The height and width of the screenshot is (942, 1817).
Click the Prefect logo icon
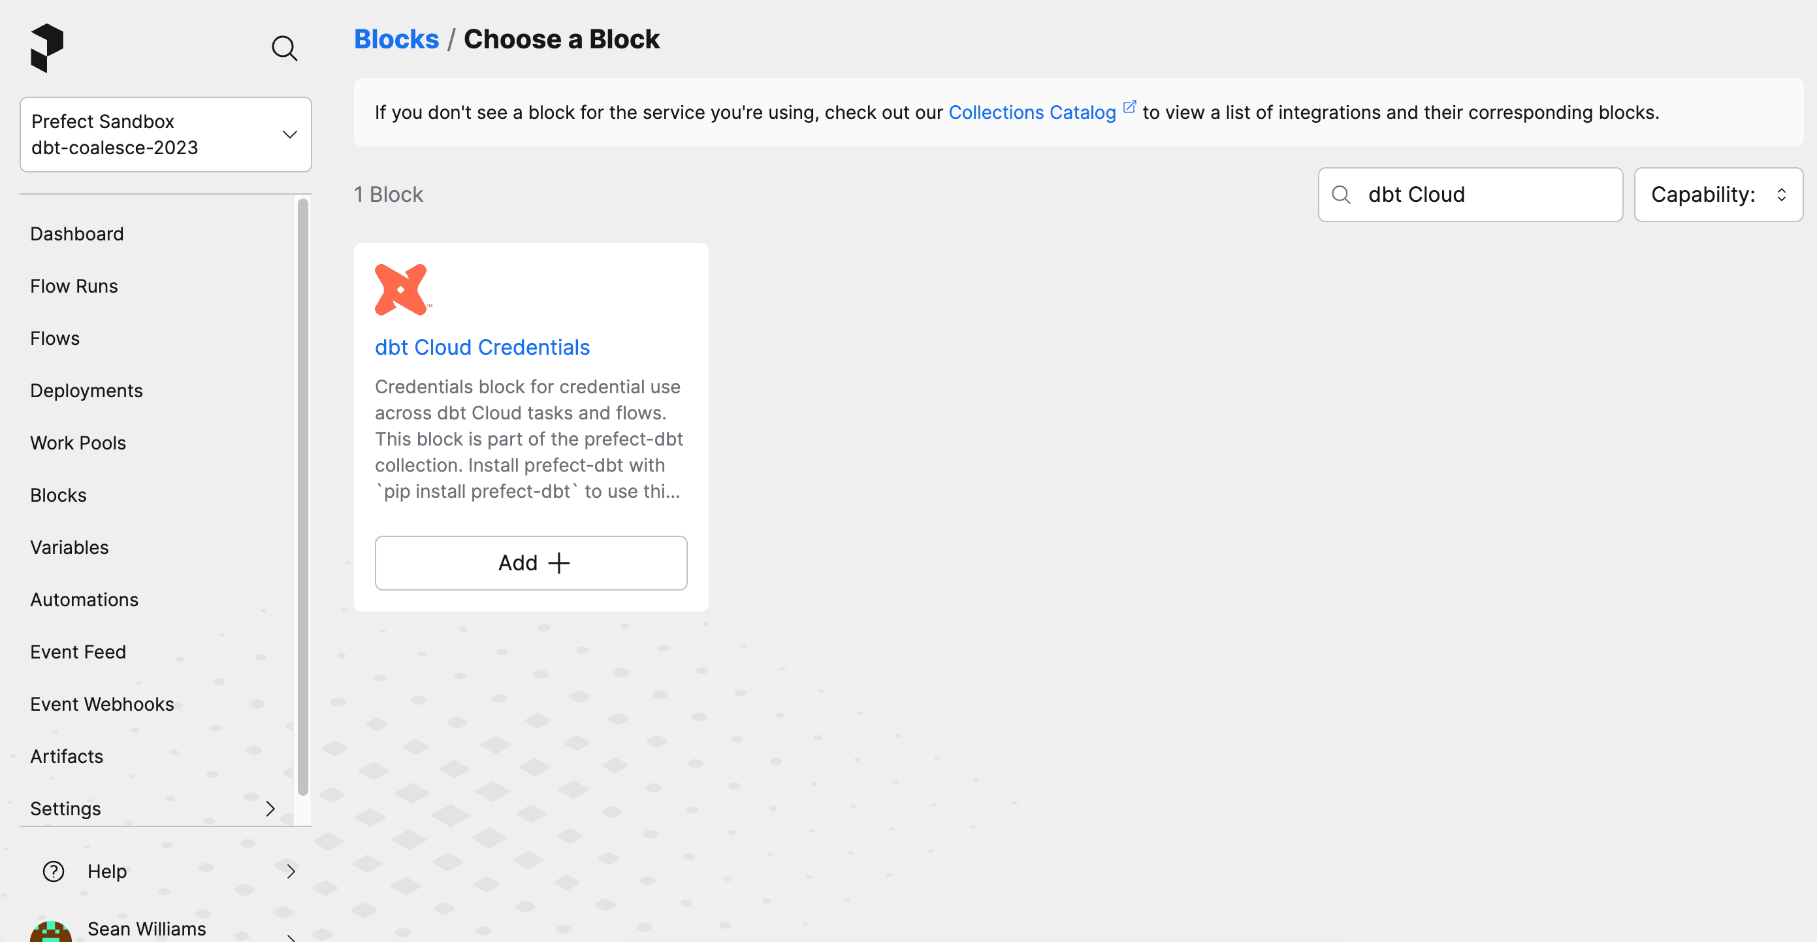pyautogui.click(x=47, y=47)
